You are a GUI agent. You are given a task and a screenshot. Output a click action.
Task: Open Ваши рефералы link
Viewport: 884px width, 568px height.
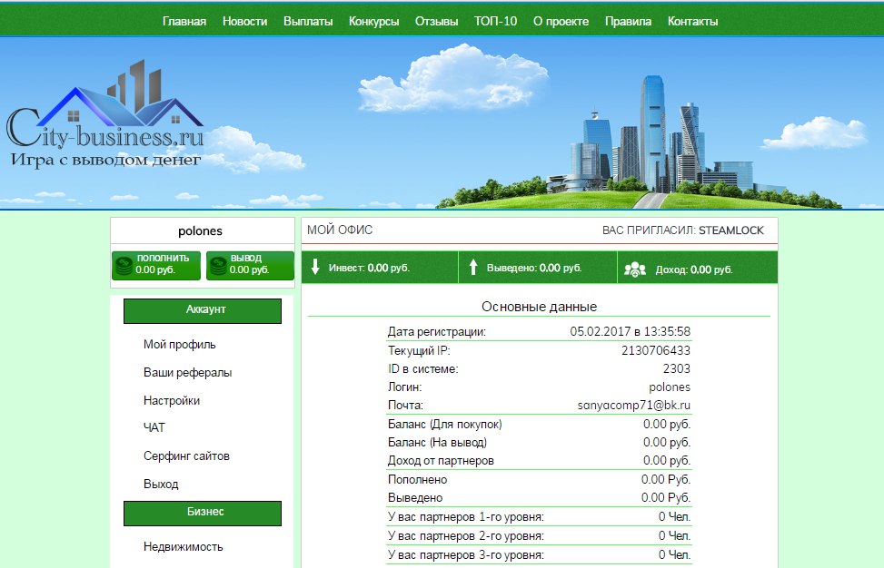coord(188,373)
